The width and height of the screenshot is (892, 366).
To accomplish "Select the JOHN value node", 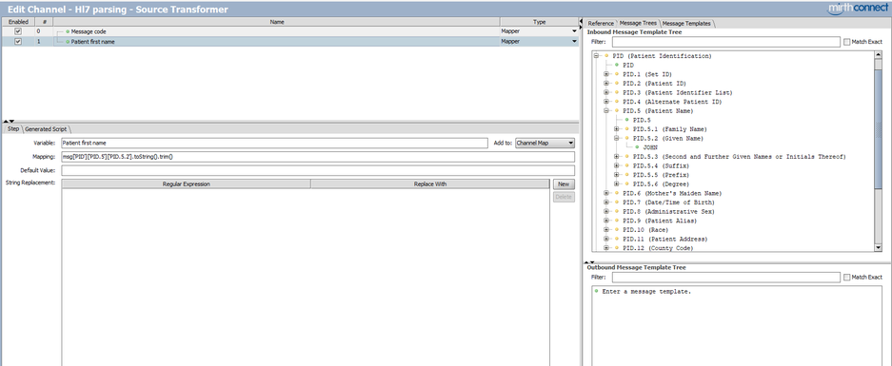I will click(x=649, y=147).
